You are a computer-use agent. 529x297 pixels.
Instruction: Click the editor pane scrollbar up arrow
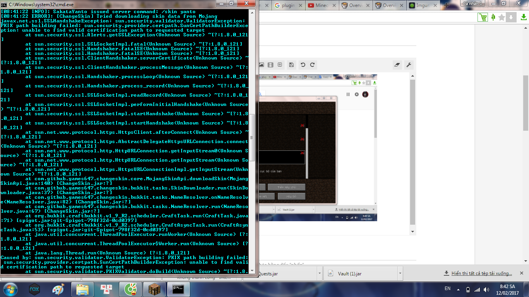[413, 76]
